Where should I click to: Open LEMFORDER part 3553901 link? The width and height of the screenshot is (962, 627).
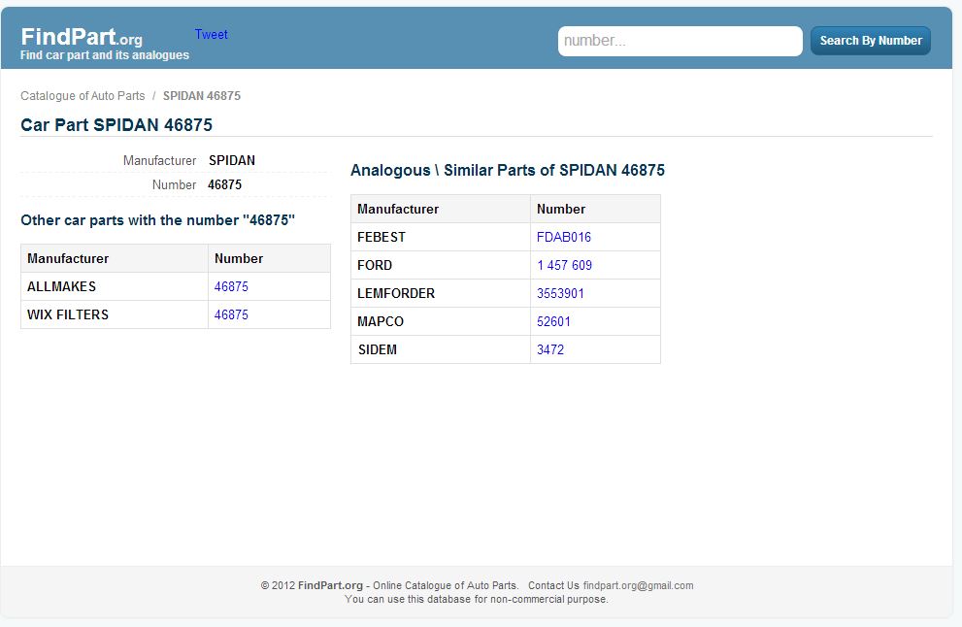[x=560, y=293]
